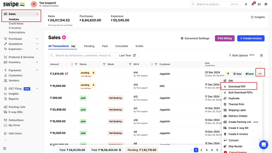Click the pink play tutorial icon beside Sales
Image resolution: width=272 pixels, height=153 pixels.
64,38
